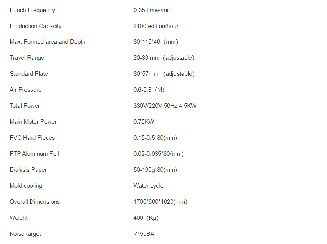Click the Standard Plate label
The image size is (327, 244).
tap(29, 74)
